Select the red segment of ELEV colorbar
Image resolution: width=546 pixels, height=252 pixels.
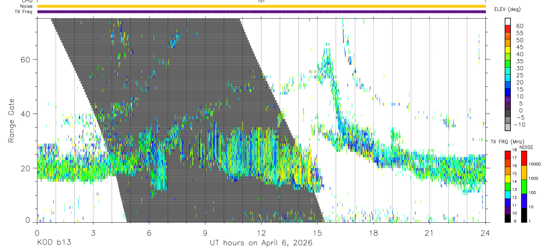click(508, 29)
